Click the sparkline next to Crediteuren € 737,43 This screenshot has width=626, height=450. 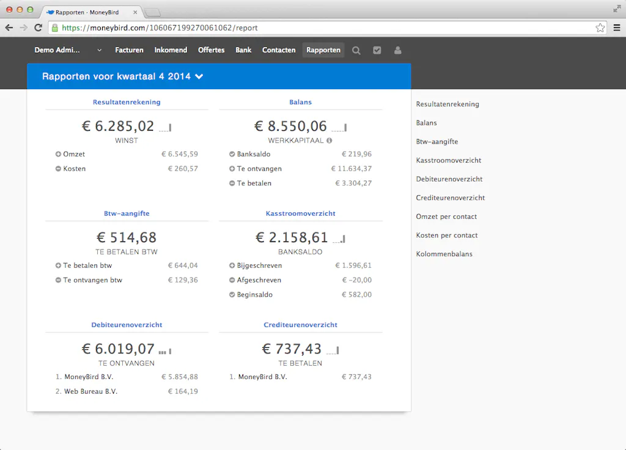click(x=333, y=350)
